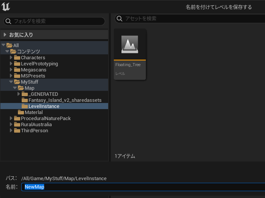Click the Unreal Engine logo icon
Image resolution: width=265 pixels, height=198 pixels.
[x=6, y=7]
